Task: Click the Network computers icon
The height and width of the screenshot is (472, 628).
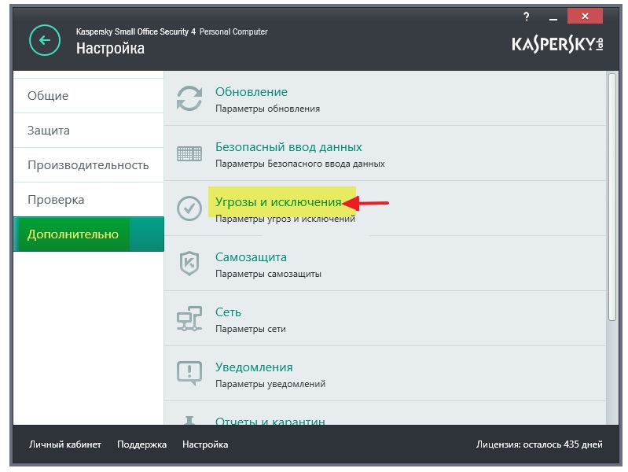Action: 189,319
